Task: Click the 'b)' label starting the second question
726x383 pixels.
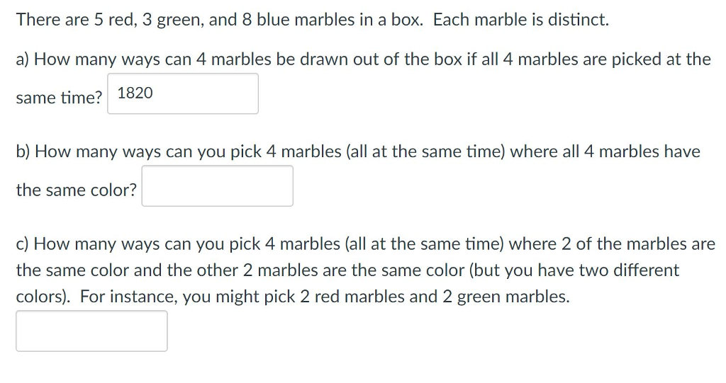Action: click(23, 152)
